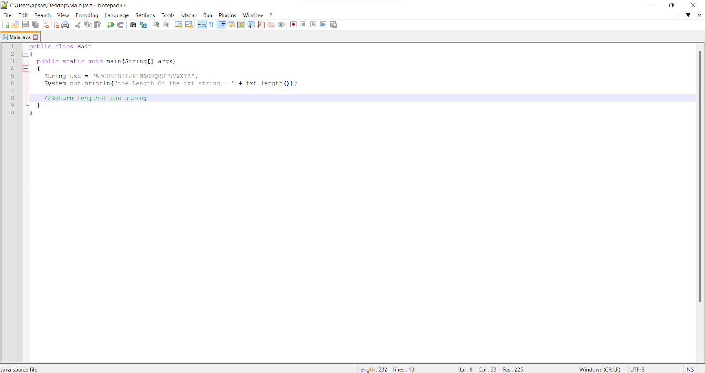Open the Encoding menu
Screen dimensions: 705x373
[x=87, y=15]
